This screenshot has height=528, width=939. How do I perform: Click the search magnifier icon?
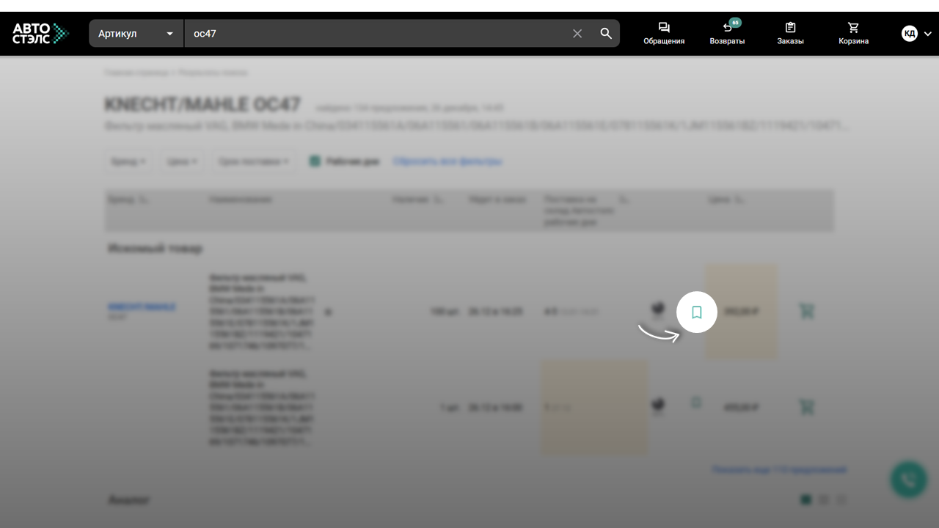point(606,34)
